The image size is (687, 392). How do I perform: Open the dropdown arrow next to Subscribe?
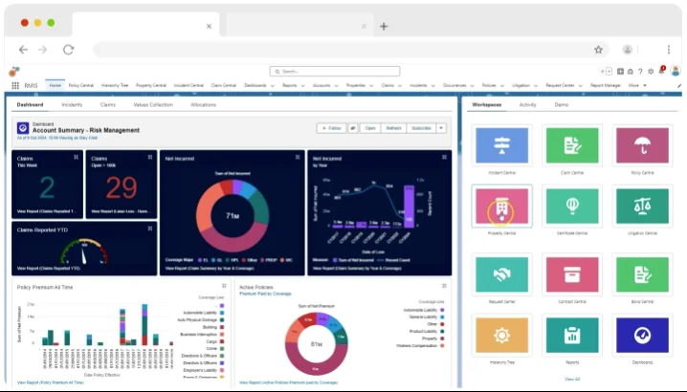coord(441,128)
